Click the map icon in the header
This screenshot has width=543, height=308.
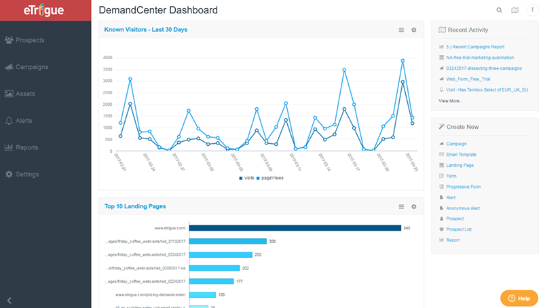[515, 10]
